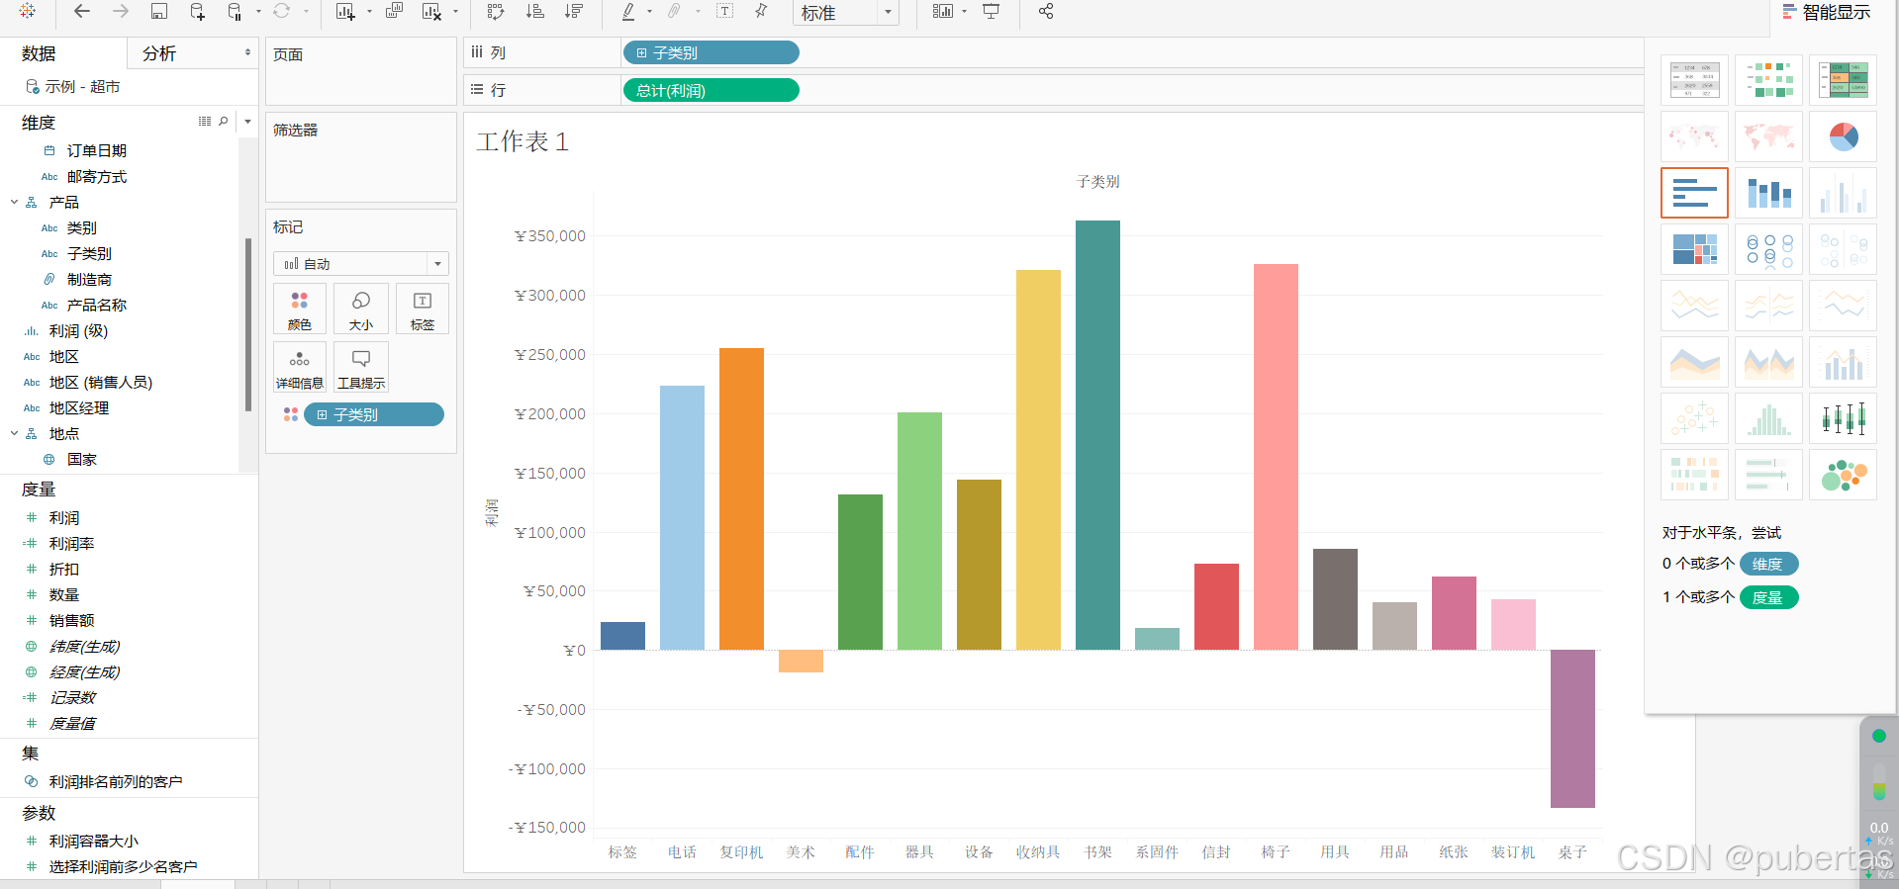The image size is (1899, 889).
Task: Open the show/hide cards dropdown arrow
Action: pos(964,12)
